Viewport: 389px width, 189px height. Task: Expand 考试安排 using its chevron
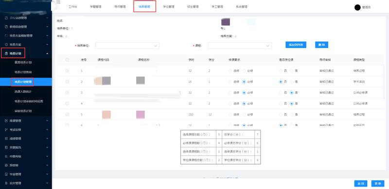pos(47,130)
